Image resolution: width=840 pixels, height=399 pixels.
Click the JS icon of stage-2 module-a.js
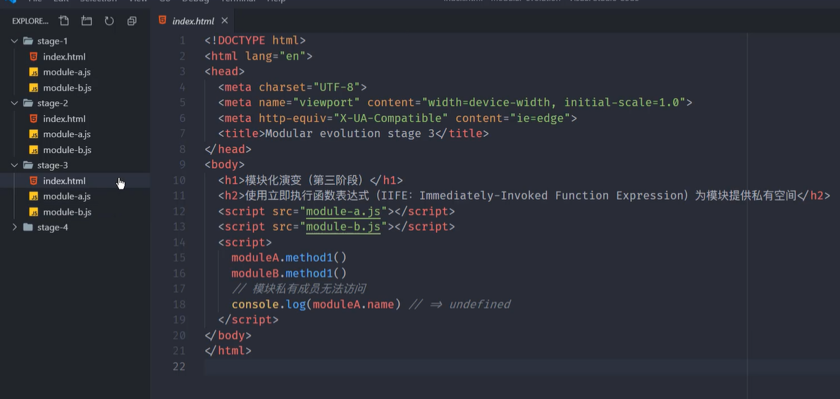(x=34, y=134)
